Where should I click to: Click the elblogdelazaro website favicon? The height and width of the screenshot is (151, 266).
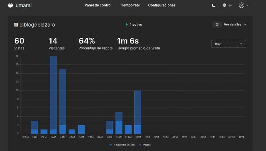[16, 25]
